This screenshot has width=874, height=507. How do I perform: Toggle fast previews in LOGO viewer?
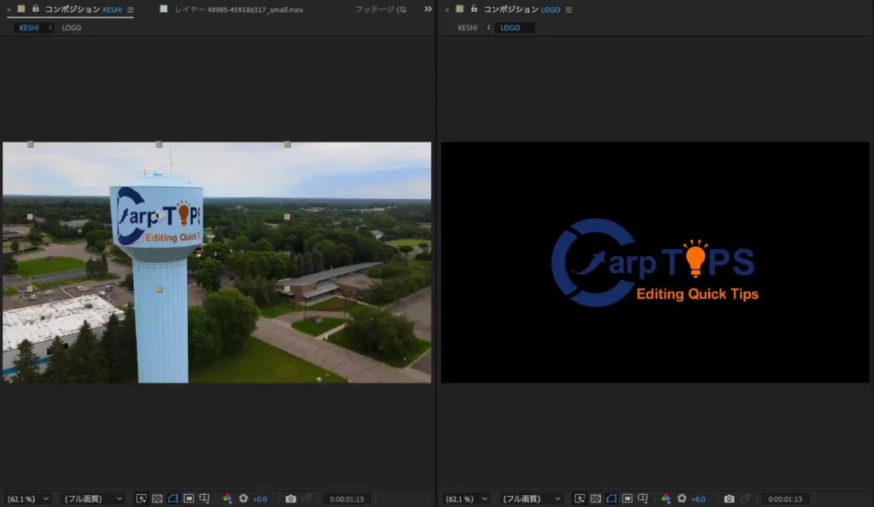point(580,498)
